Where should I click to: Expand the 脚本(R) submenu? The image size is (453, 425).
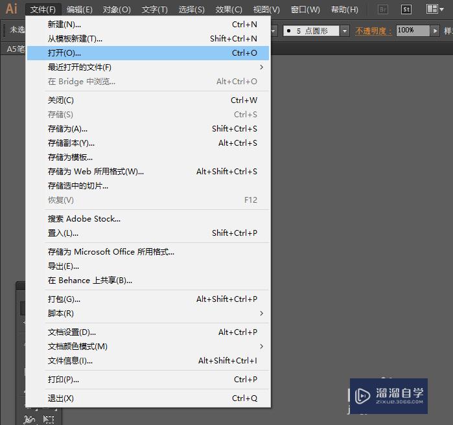pyautogui.click(x=148, y=314)
